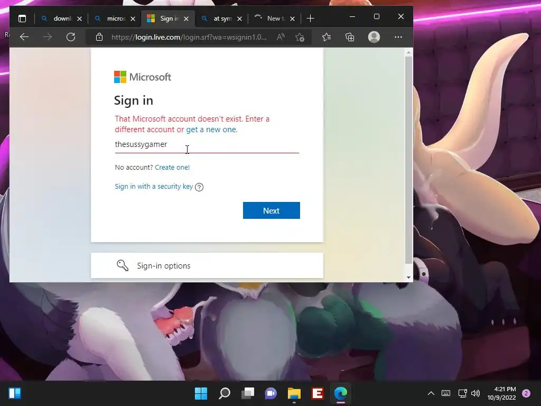Image resolution: width=541 pixels, height=406 pixels.
Task: Close the 'at sym' tab
Action: 239,19
